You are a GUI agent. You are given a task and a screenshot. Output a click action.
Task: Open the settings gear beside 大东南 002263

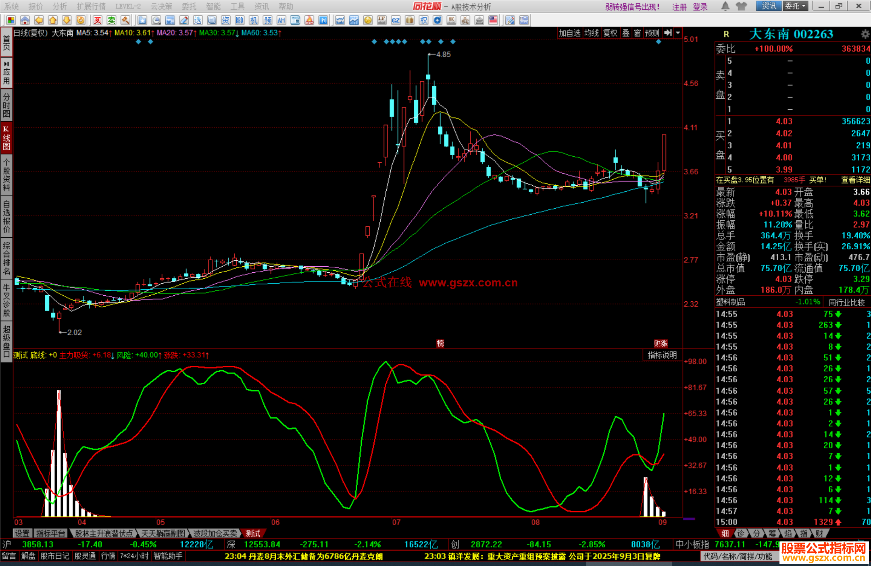tap(865, 34)
